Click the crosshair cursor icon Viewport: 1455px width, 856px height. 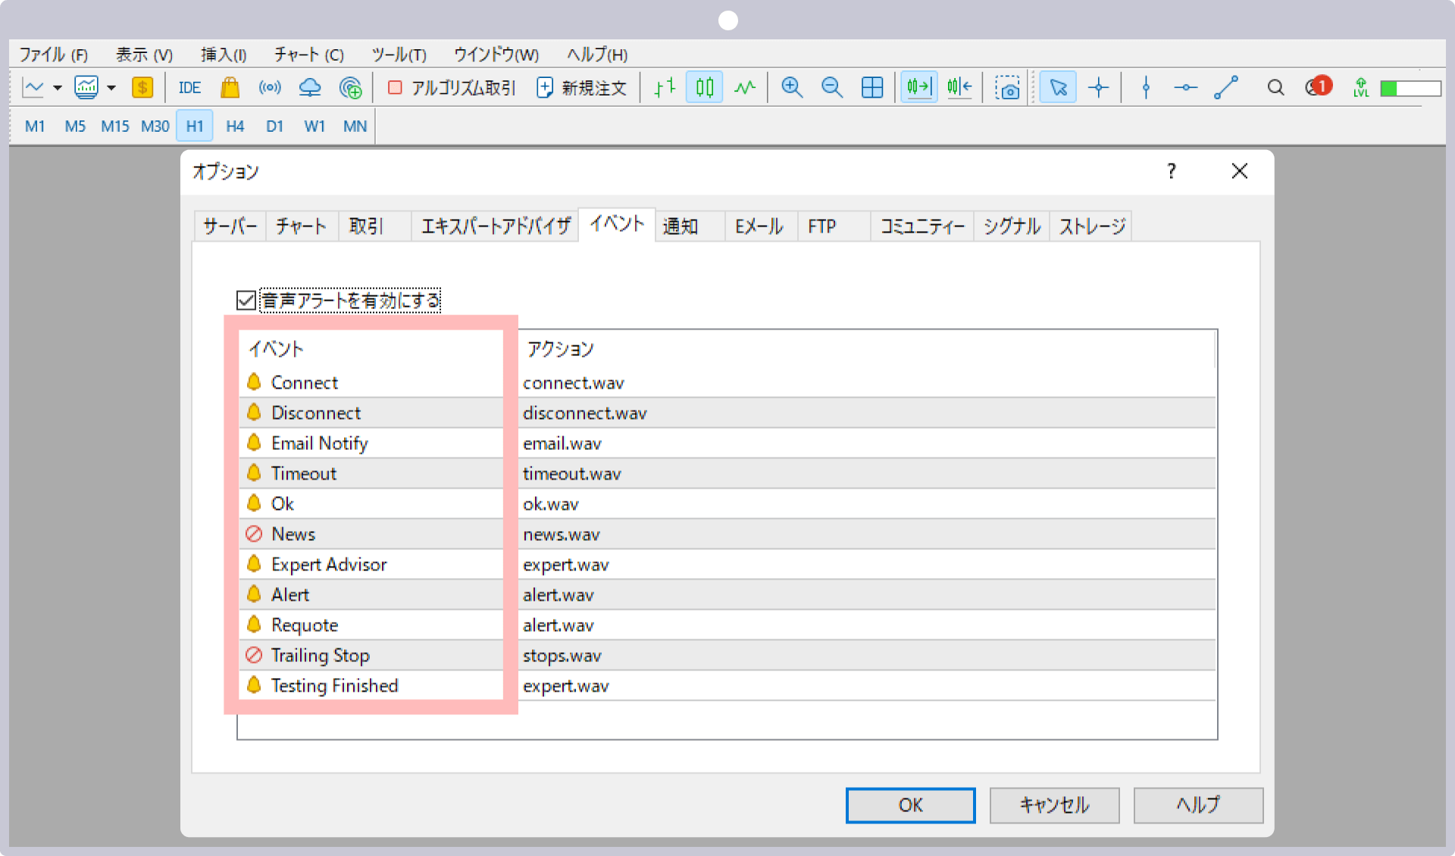coord(1098,89)
